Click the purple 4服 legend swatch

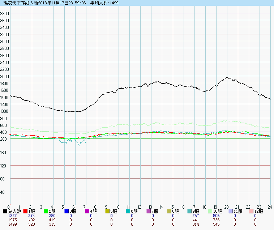(87, 211)
